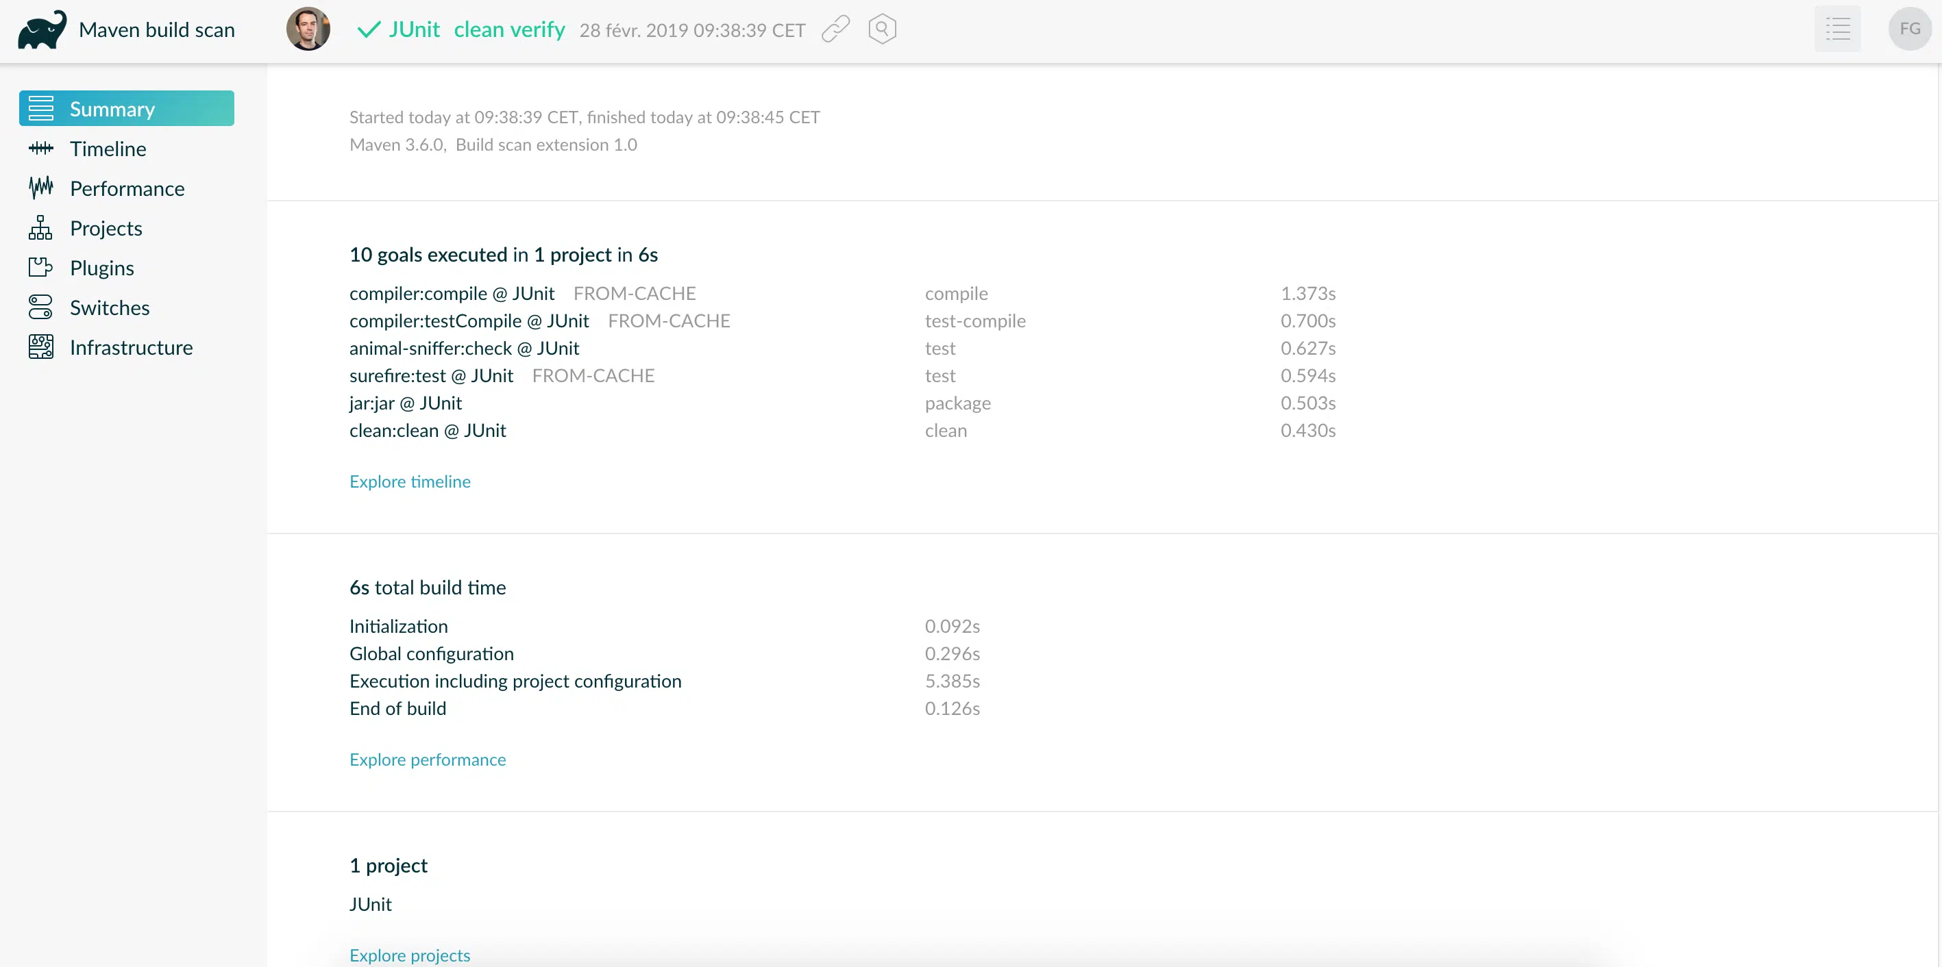This screenshot has height=967, width=1942.
Task: Click the Summary sidebar icon
Action: pyautogui.click(x=40, y=108)
